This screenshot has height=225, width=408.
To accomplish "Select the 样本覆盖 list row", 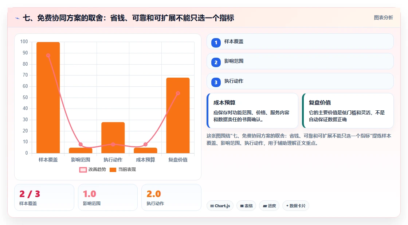I will click(x=300, y=41).
